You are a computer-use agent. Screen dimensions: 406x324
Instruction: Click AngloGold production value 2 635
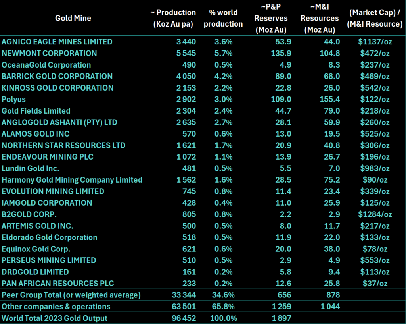point(186,122)
